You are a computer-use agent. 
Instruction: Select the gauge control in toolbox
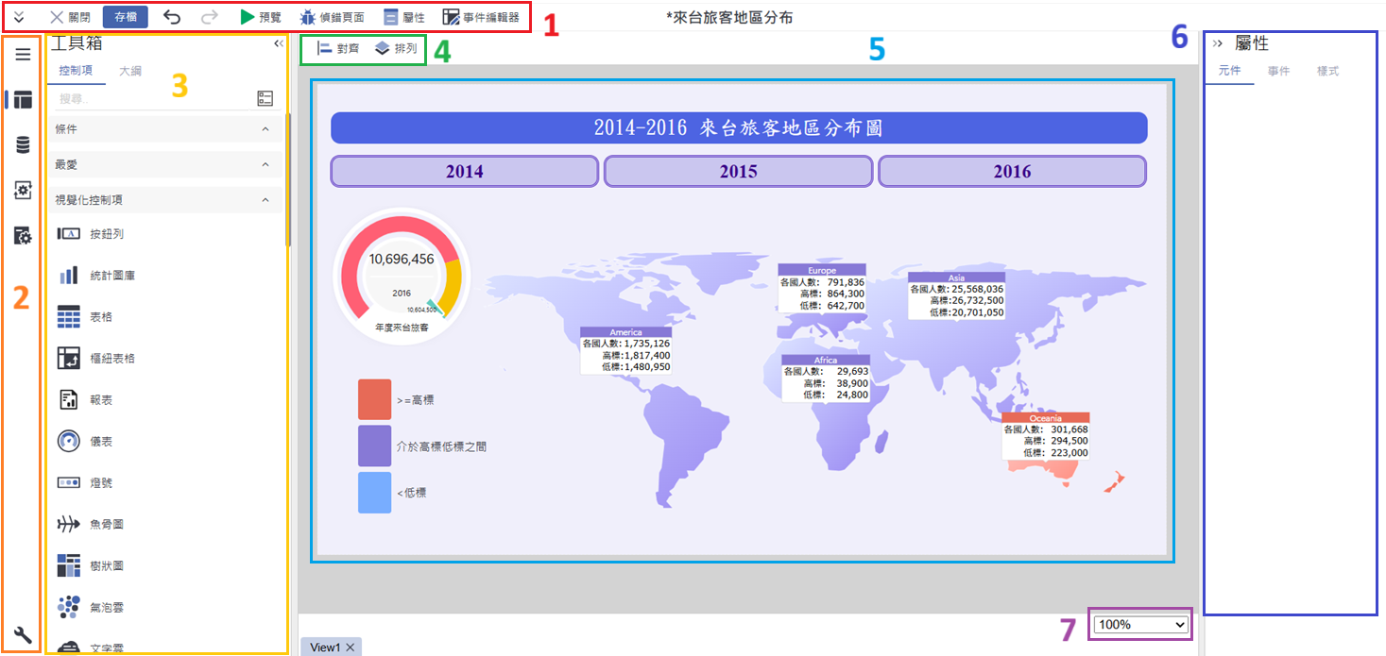(69, 441)
